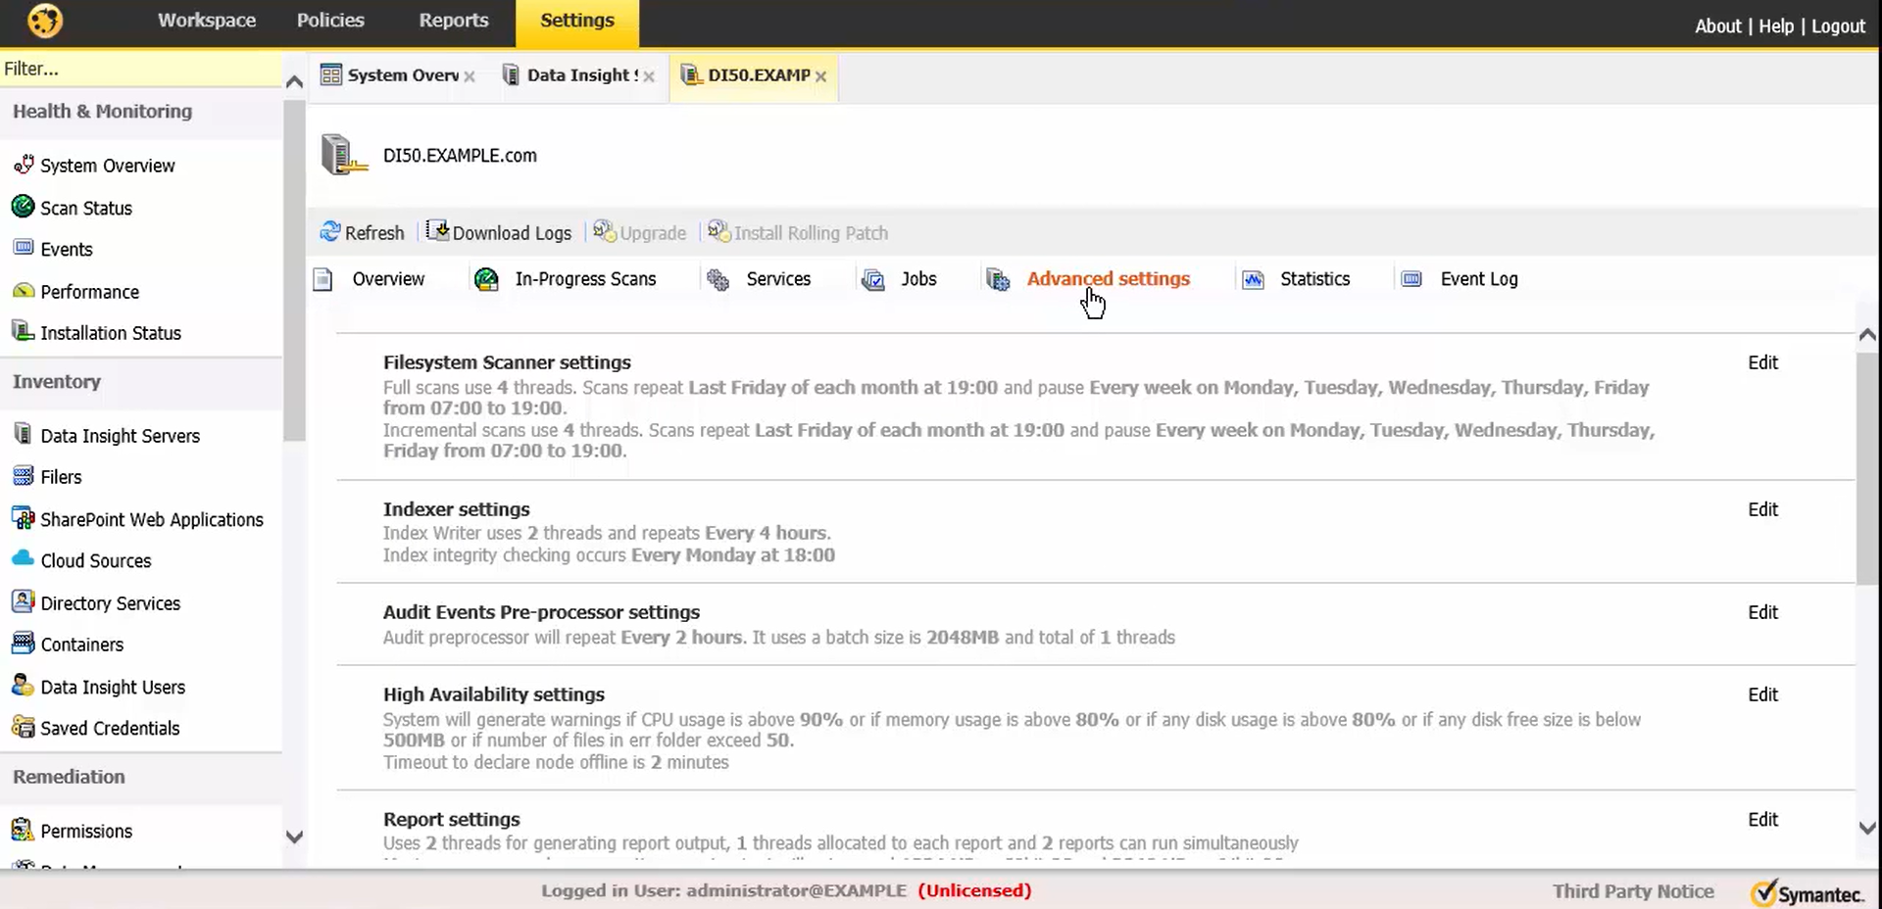The height and width of the screenshot is (909, 1882).
Task: Click the About link
Action: 1717,26
